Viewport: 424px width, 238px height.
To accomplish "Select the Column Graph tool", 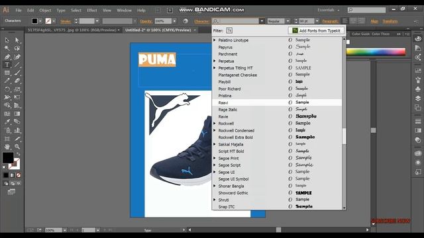I will point(17,130).
